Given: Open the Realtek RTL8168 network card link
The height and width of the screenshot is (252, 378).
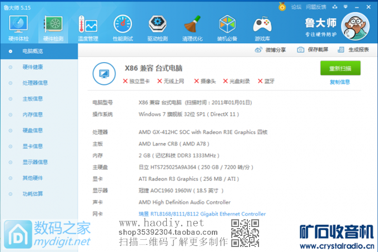Looking at the screenshot, I should 202,214.
